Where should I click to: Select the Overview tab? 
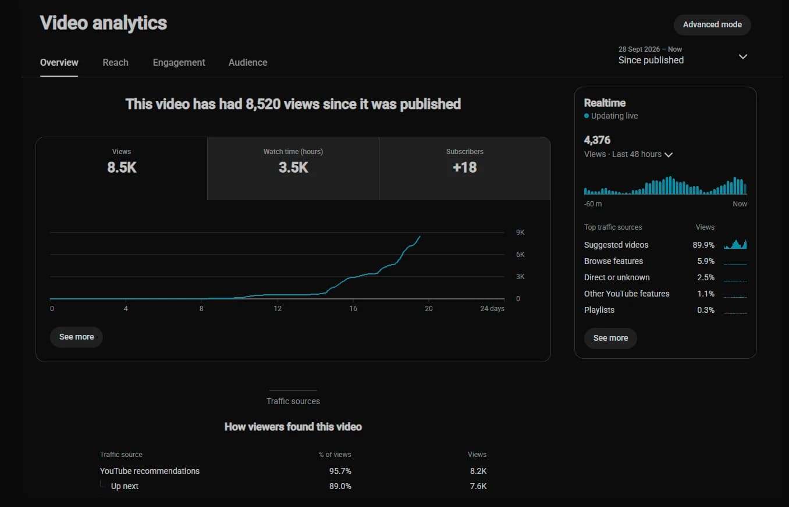[x=59, y=62]
